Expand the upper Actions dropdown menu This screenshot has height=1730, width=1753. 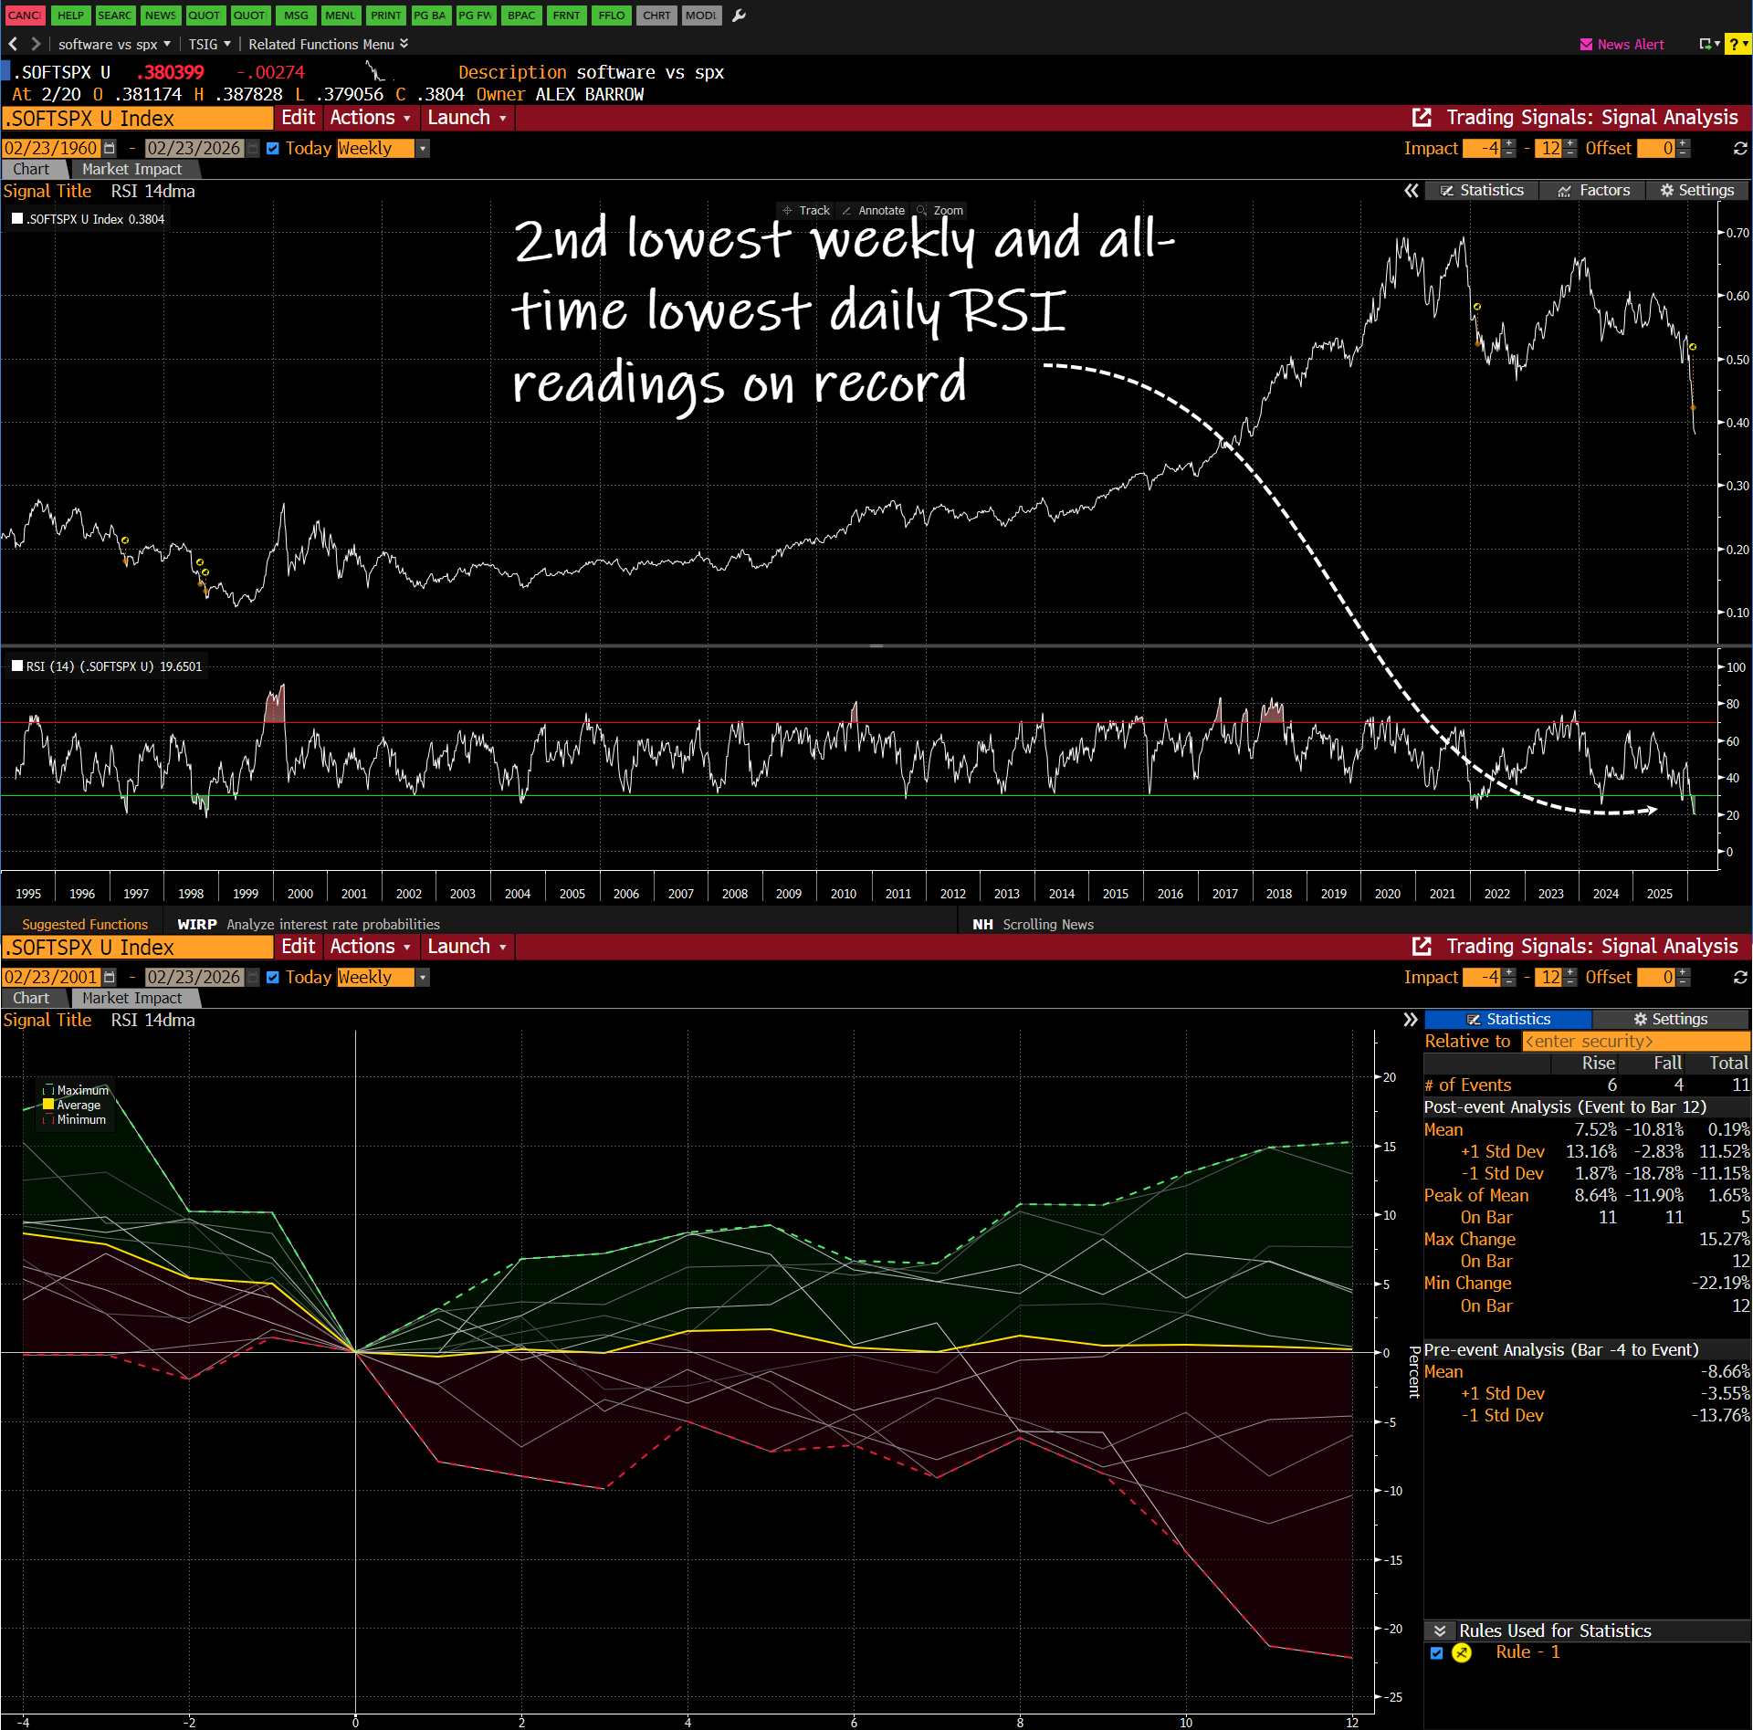click(x=370, y=118)
